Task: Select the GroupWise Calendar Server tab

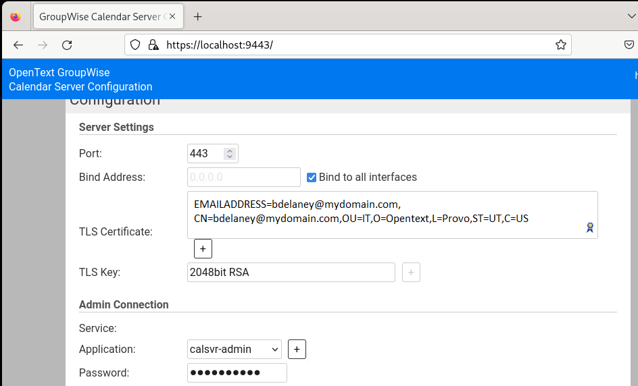Action: pyautogui.click(x=108, y=16)
